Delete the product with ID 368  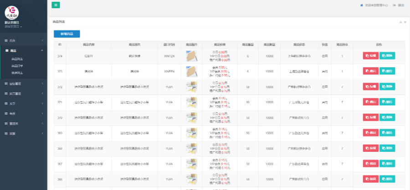pyautogui.click(x=387, y=148)
